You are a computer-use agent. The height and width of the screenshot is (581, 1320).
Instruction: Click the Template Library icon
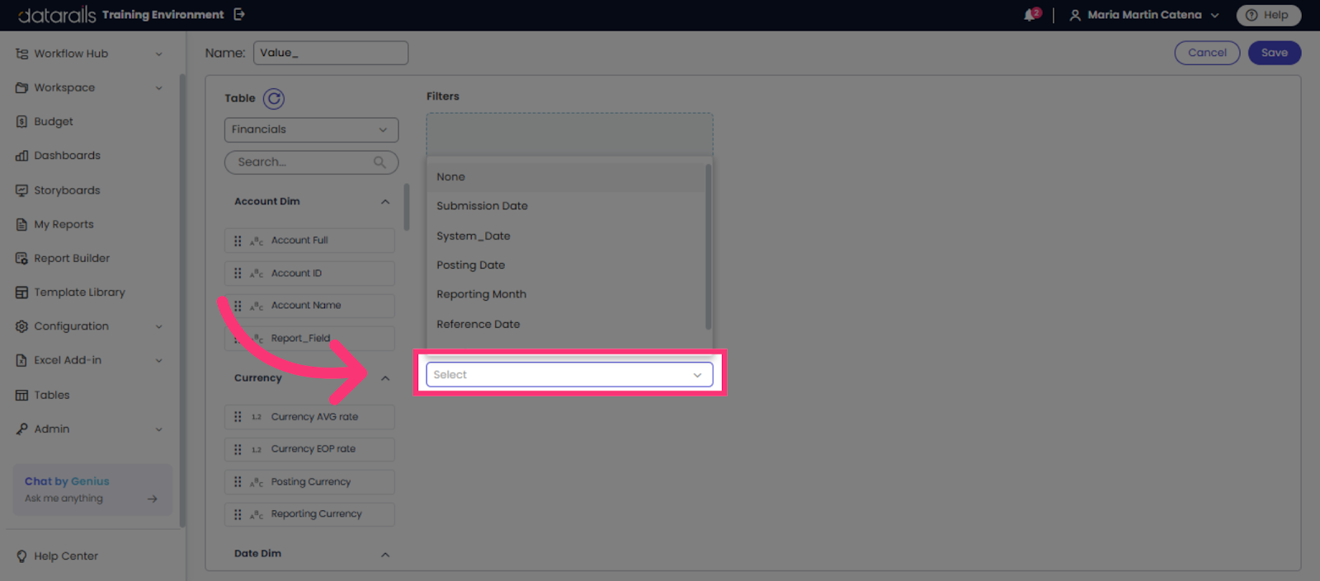tap(21, 293)
